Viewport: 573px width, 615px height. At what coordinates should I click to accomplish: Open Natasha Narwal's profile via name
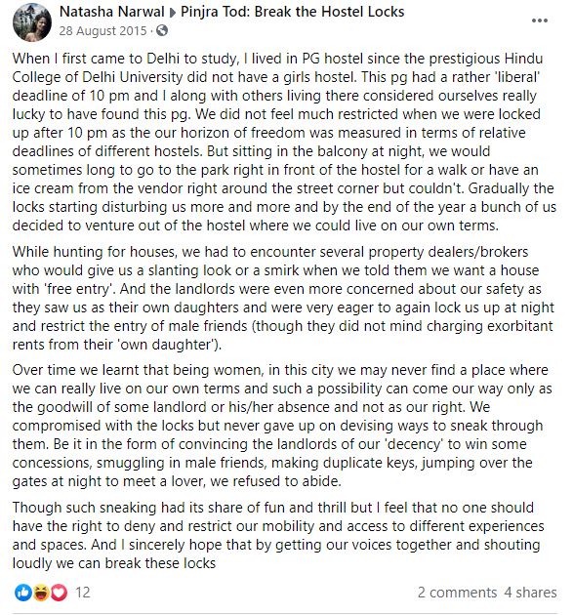coord(112,12)
